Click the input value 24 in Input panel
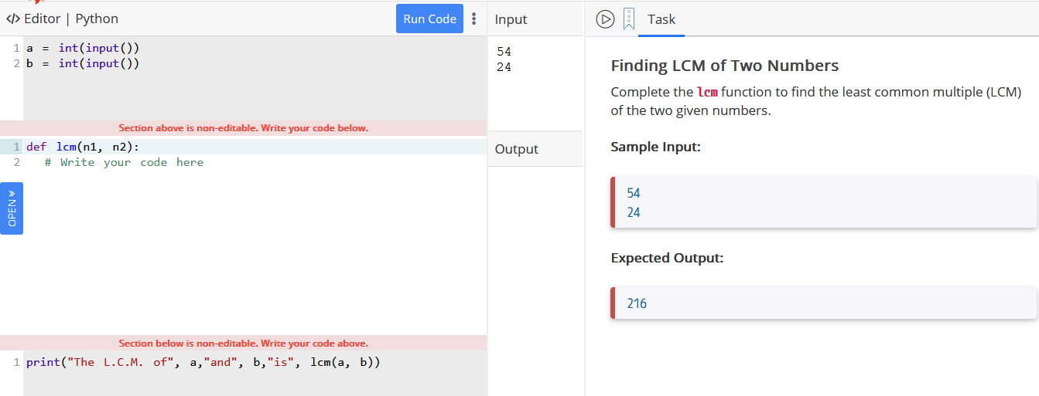The width and height of the screenshot is (1039, 396). click(504, 67)
